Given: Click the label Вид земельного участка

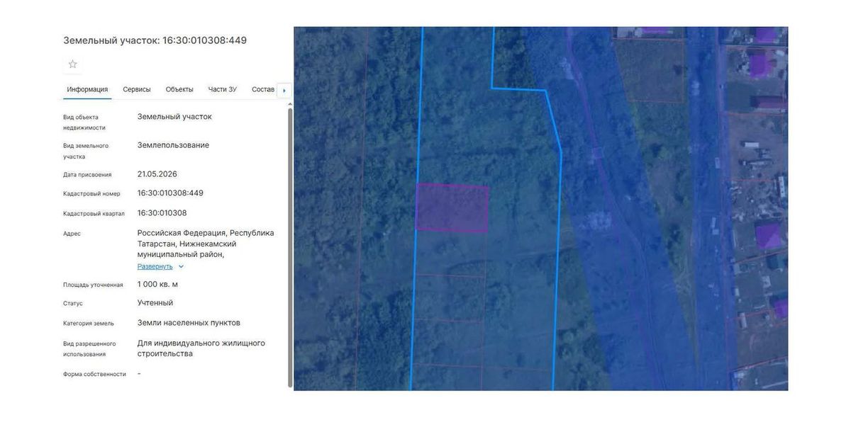Looking at the screenshot, I should 86,151.
